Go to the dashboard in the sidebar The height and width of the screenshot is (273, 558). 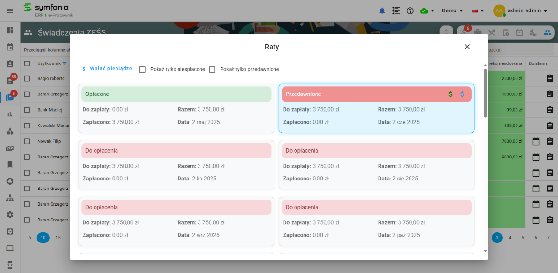coord(10,30)
